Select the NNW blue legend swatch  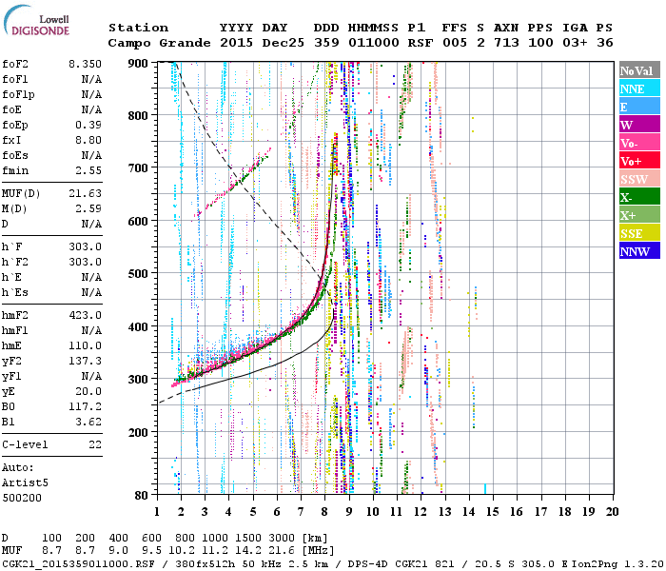tap(639, 251)
